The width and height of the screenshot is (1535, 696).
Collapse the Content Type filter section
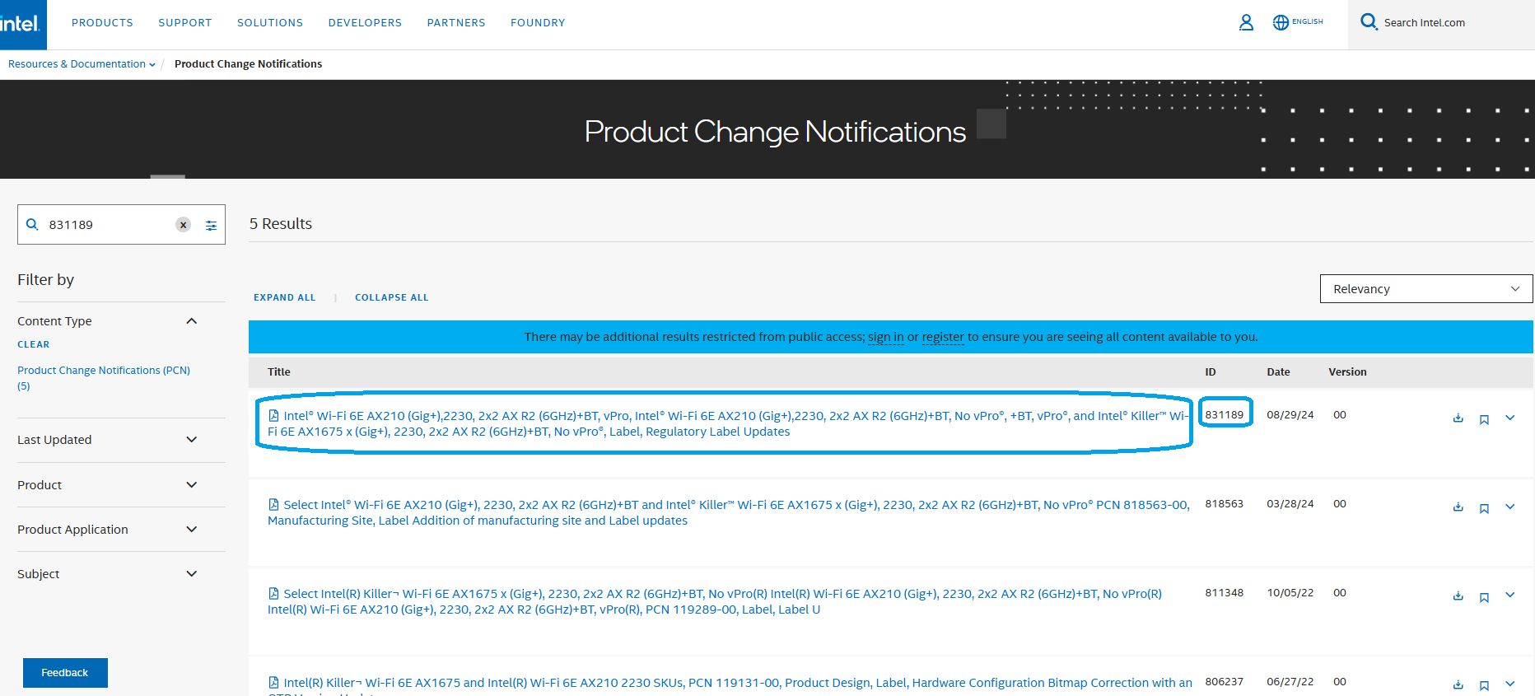192,321
